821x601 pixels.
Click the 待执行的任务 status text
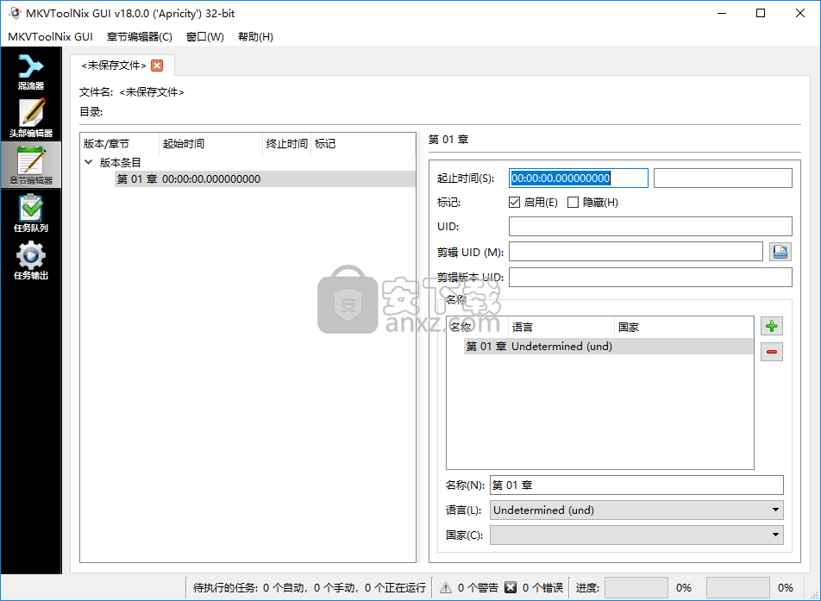point(310,587)
